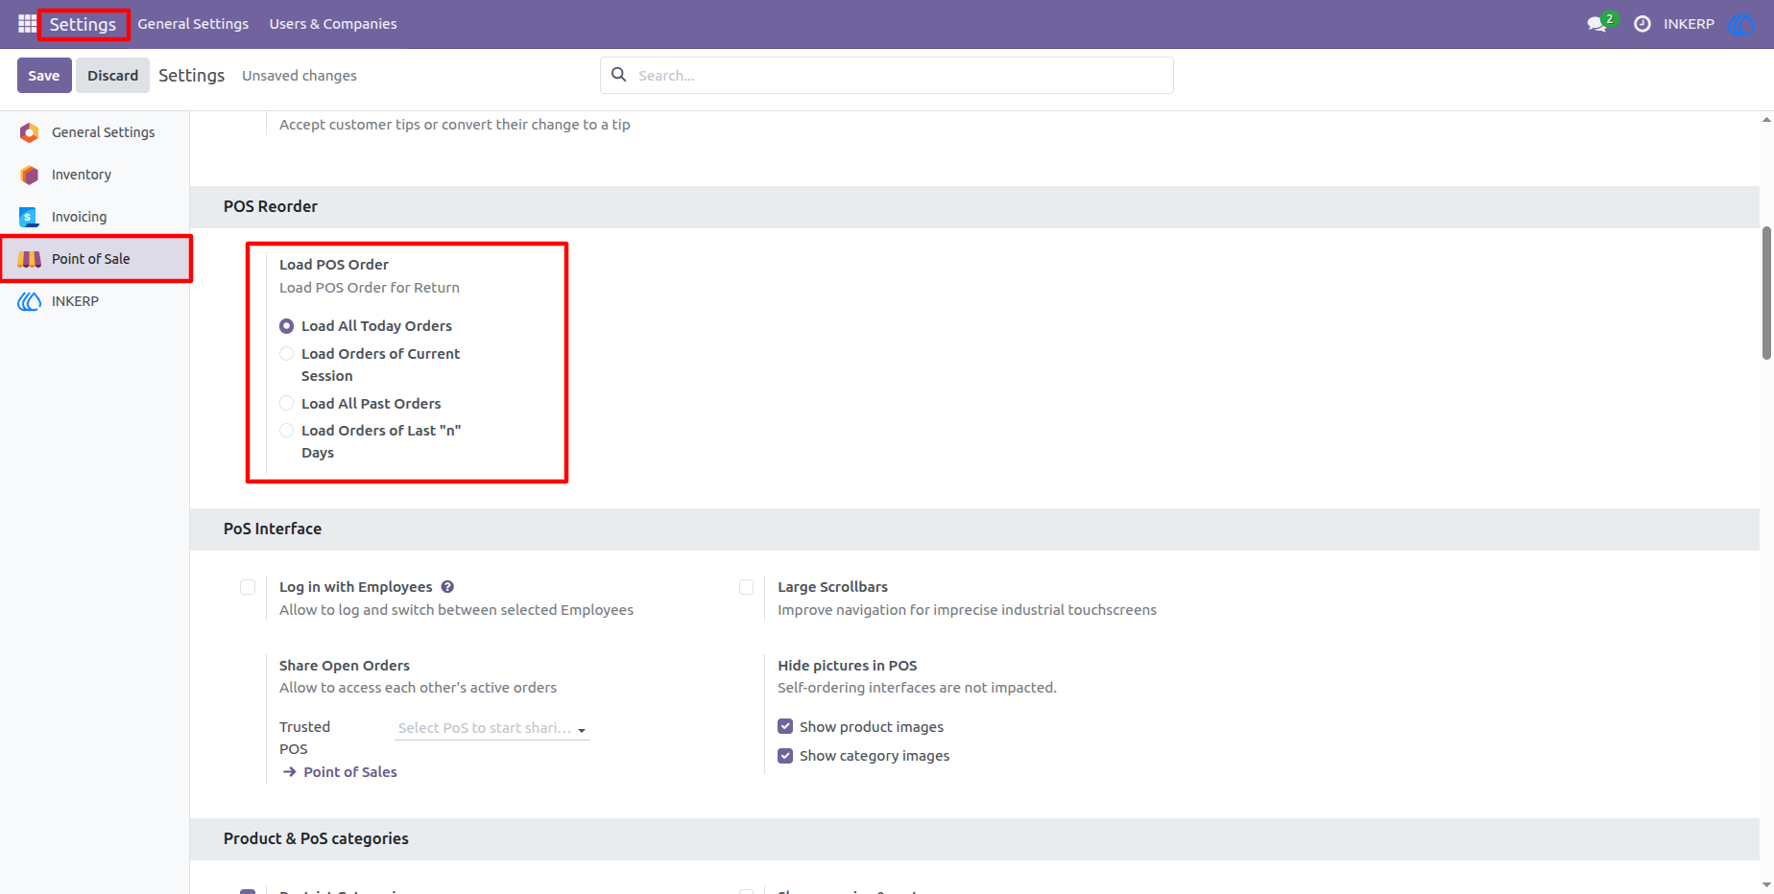Focus the settings Search field
Viewport: 1774px width, 894px height.
pos(887,75)
